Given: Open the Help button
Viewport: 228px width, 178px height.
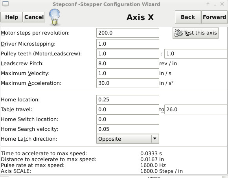Looking at the screenshot, I should point(12,17).
